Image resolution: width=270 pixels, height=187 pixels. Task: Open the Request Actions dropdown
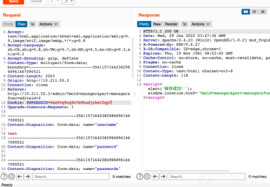tap(49, 24)
